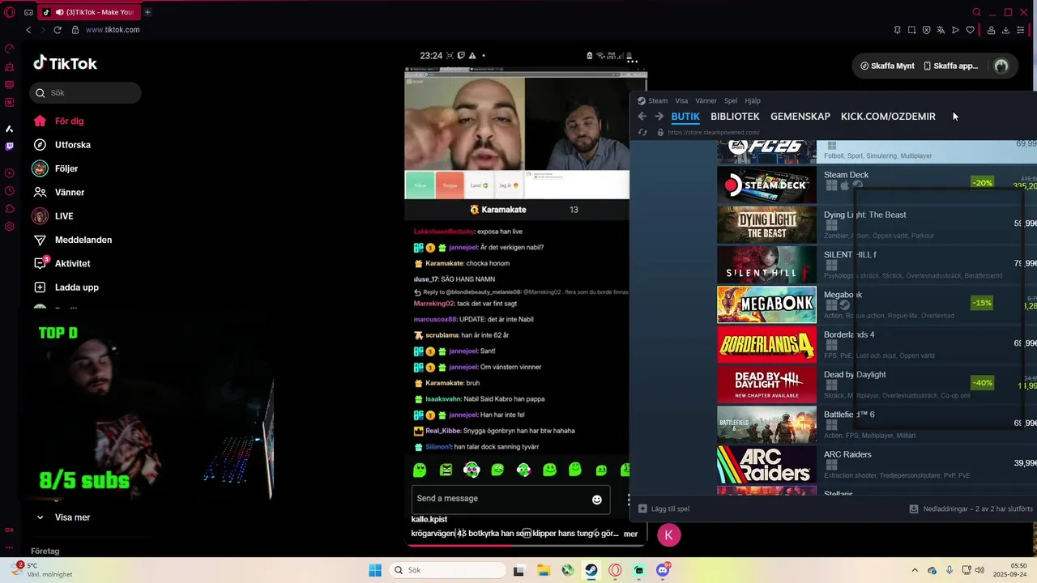The width and height of the screenshot is (1037, 583).
Task: Click TikTok search field Sök
Action: tap(86, 93)
